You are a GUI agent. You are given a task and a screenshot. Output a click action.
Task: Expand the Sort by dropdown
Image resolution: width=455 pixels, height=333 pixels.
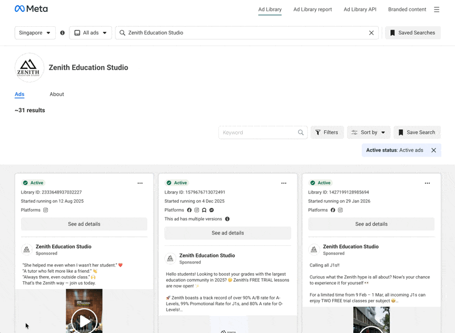pyautogui.click(x=369, y=133)
